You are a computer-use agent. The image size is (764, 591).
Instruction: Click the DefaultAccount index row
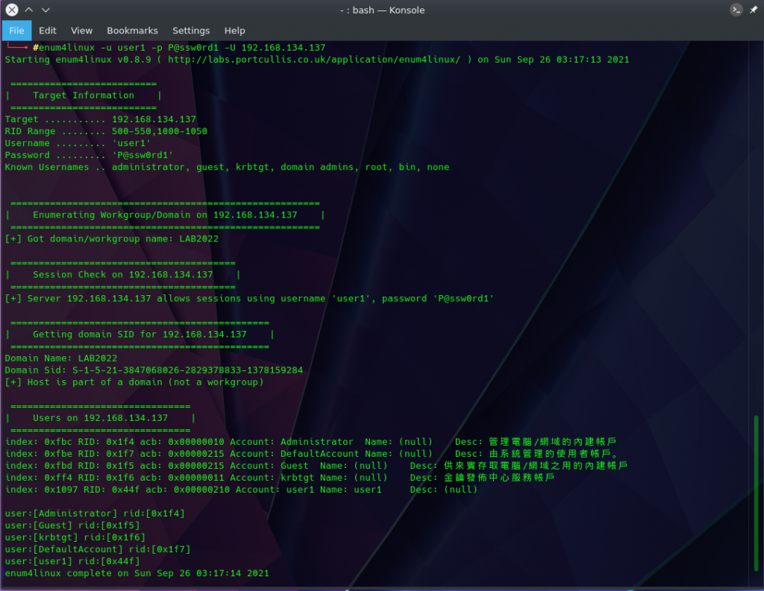pos(313,454)
